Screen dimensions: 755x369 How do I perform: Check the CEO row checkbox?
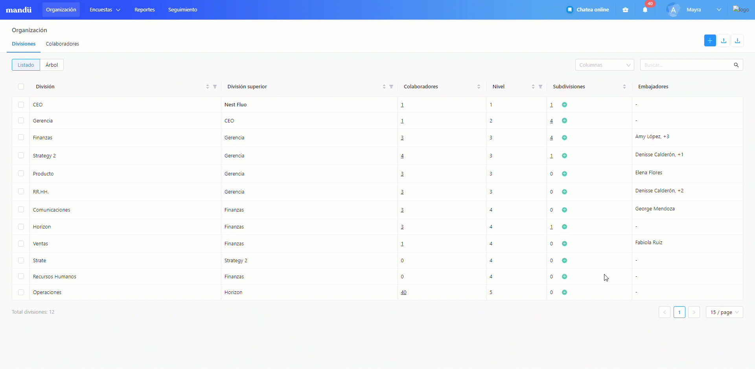coord(21,105)
